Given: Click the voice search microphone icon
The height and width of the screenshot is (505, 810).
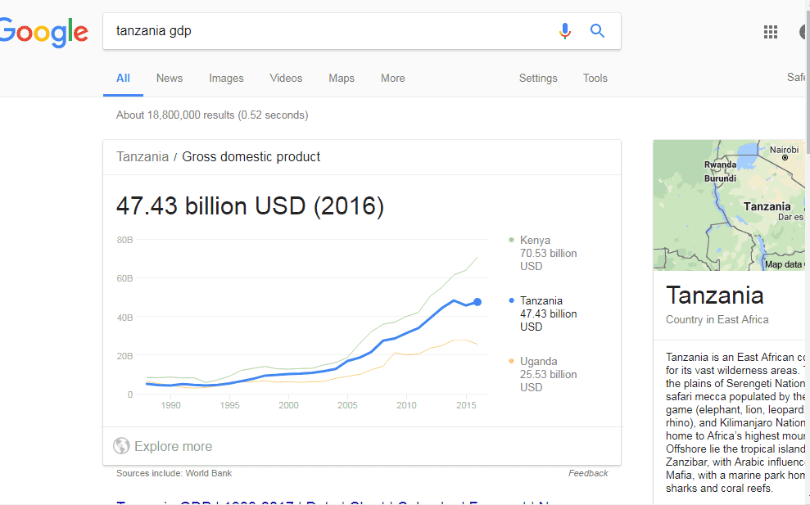Looking at the screenshot, I should point(565,31).
